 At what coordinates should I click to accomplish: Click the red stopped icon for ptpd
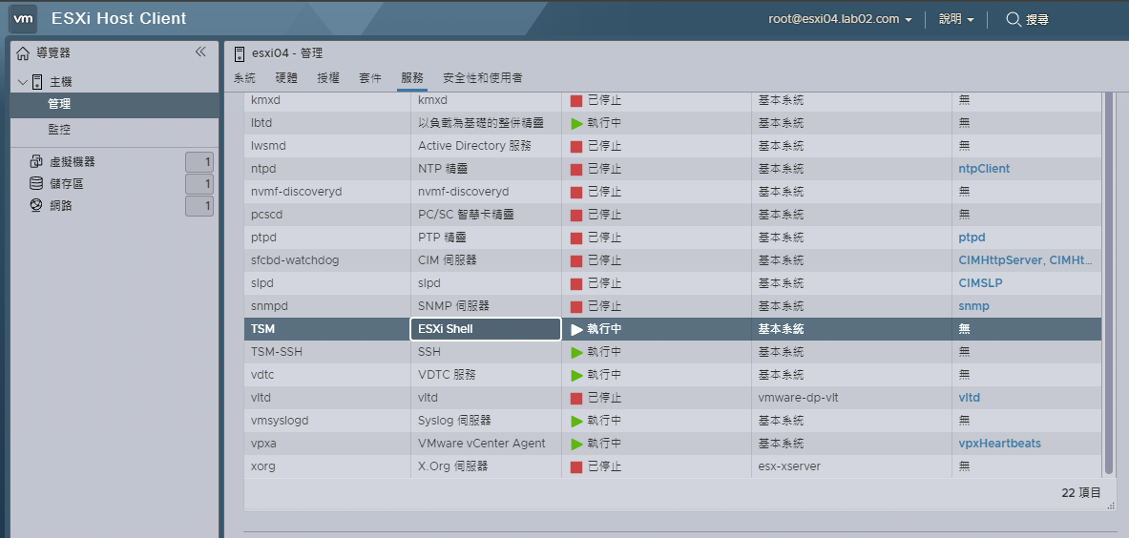pyautogui.click(x=576, y=238)
